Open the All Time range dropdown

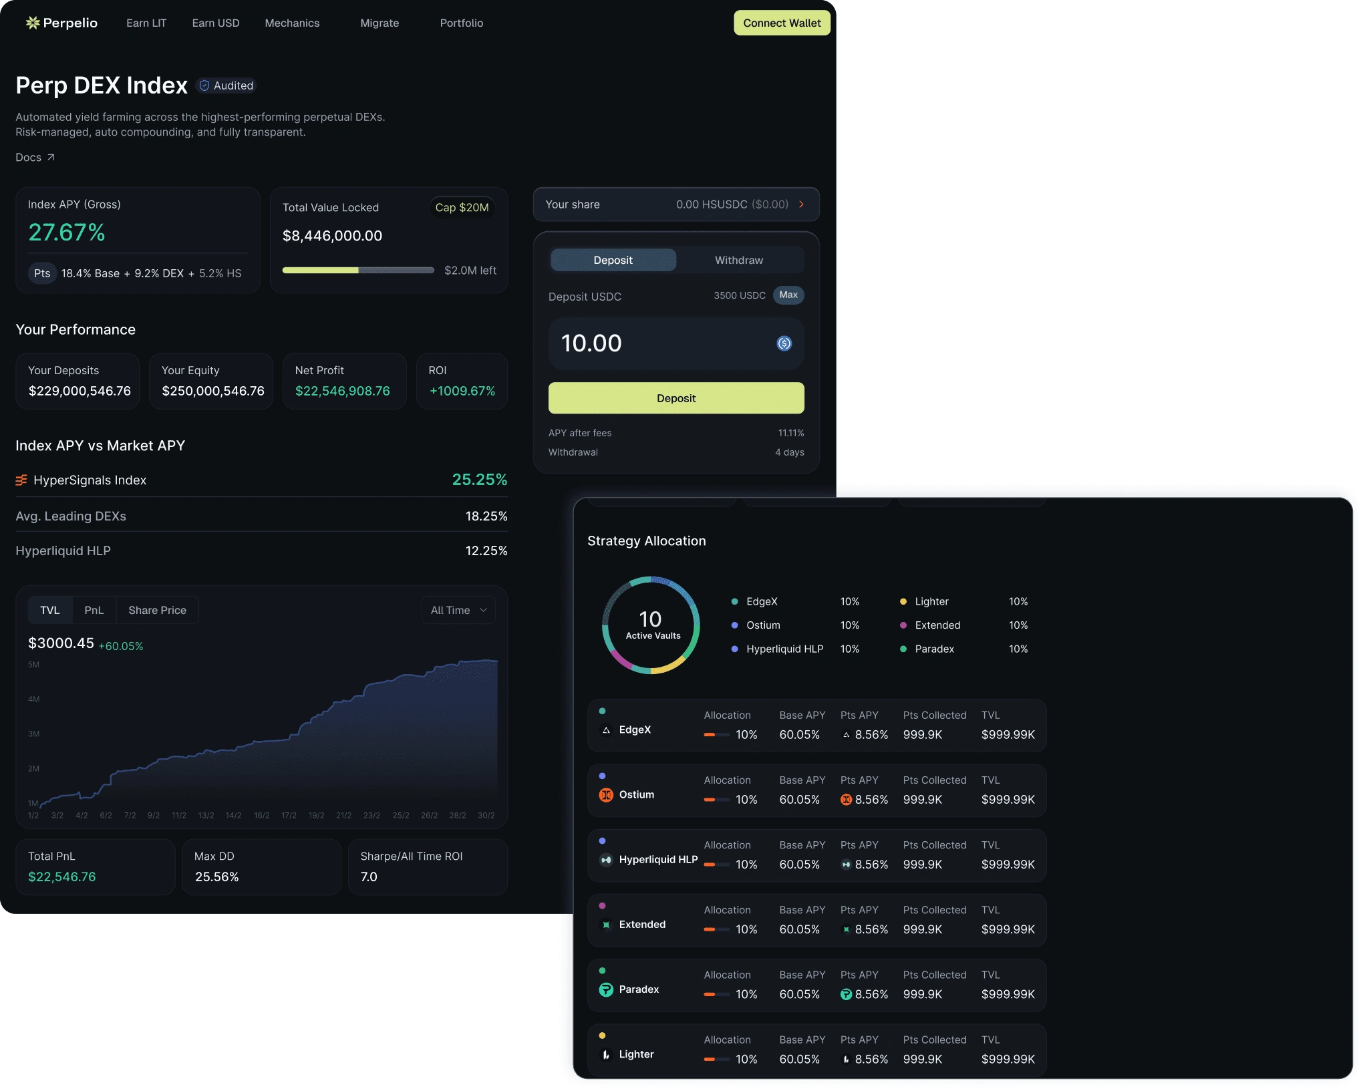point(458,610)
